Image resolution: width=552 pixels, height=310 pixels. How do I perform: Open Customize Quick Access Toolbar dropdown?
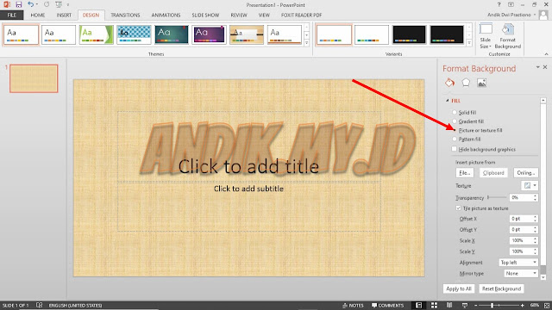(x=68, y=4)
